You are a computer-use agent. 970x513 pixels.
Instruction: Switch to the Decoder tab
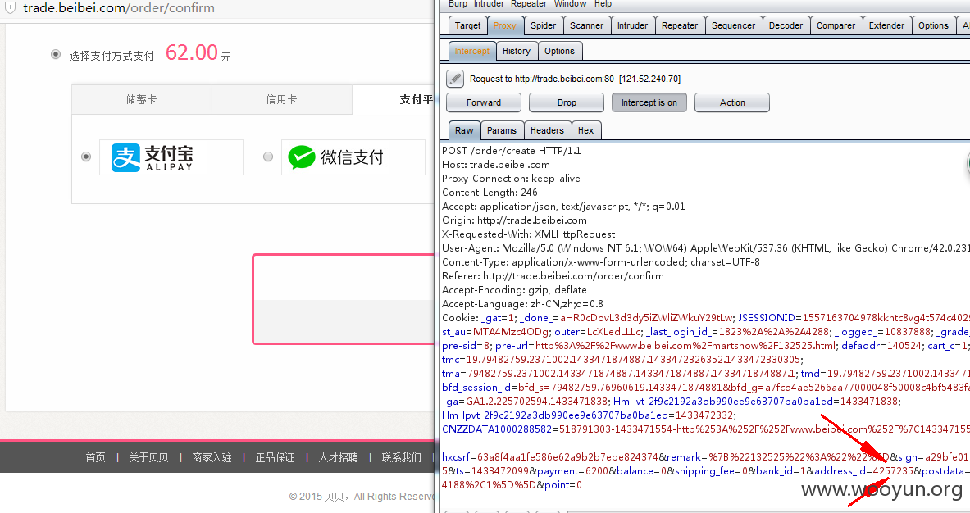786,25
